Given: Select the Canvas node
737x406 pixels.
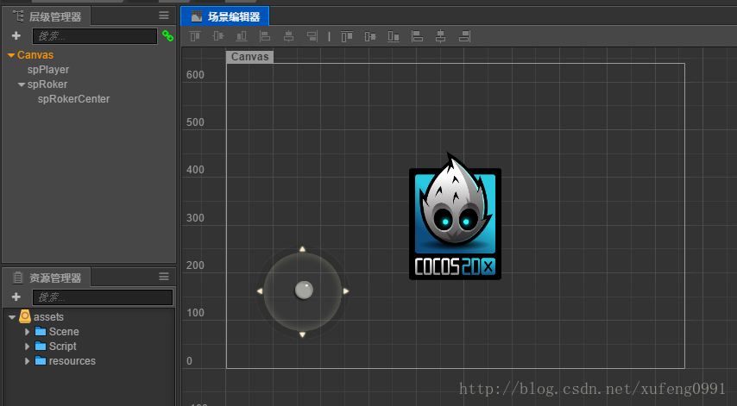Looking at the screenshot, I should click(35, 55).
